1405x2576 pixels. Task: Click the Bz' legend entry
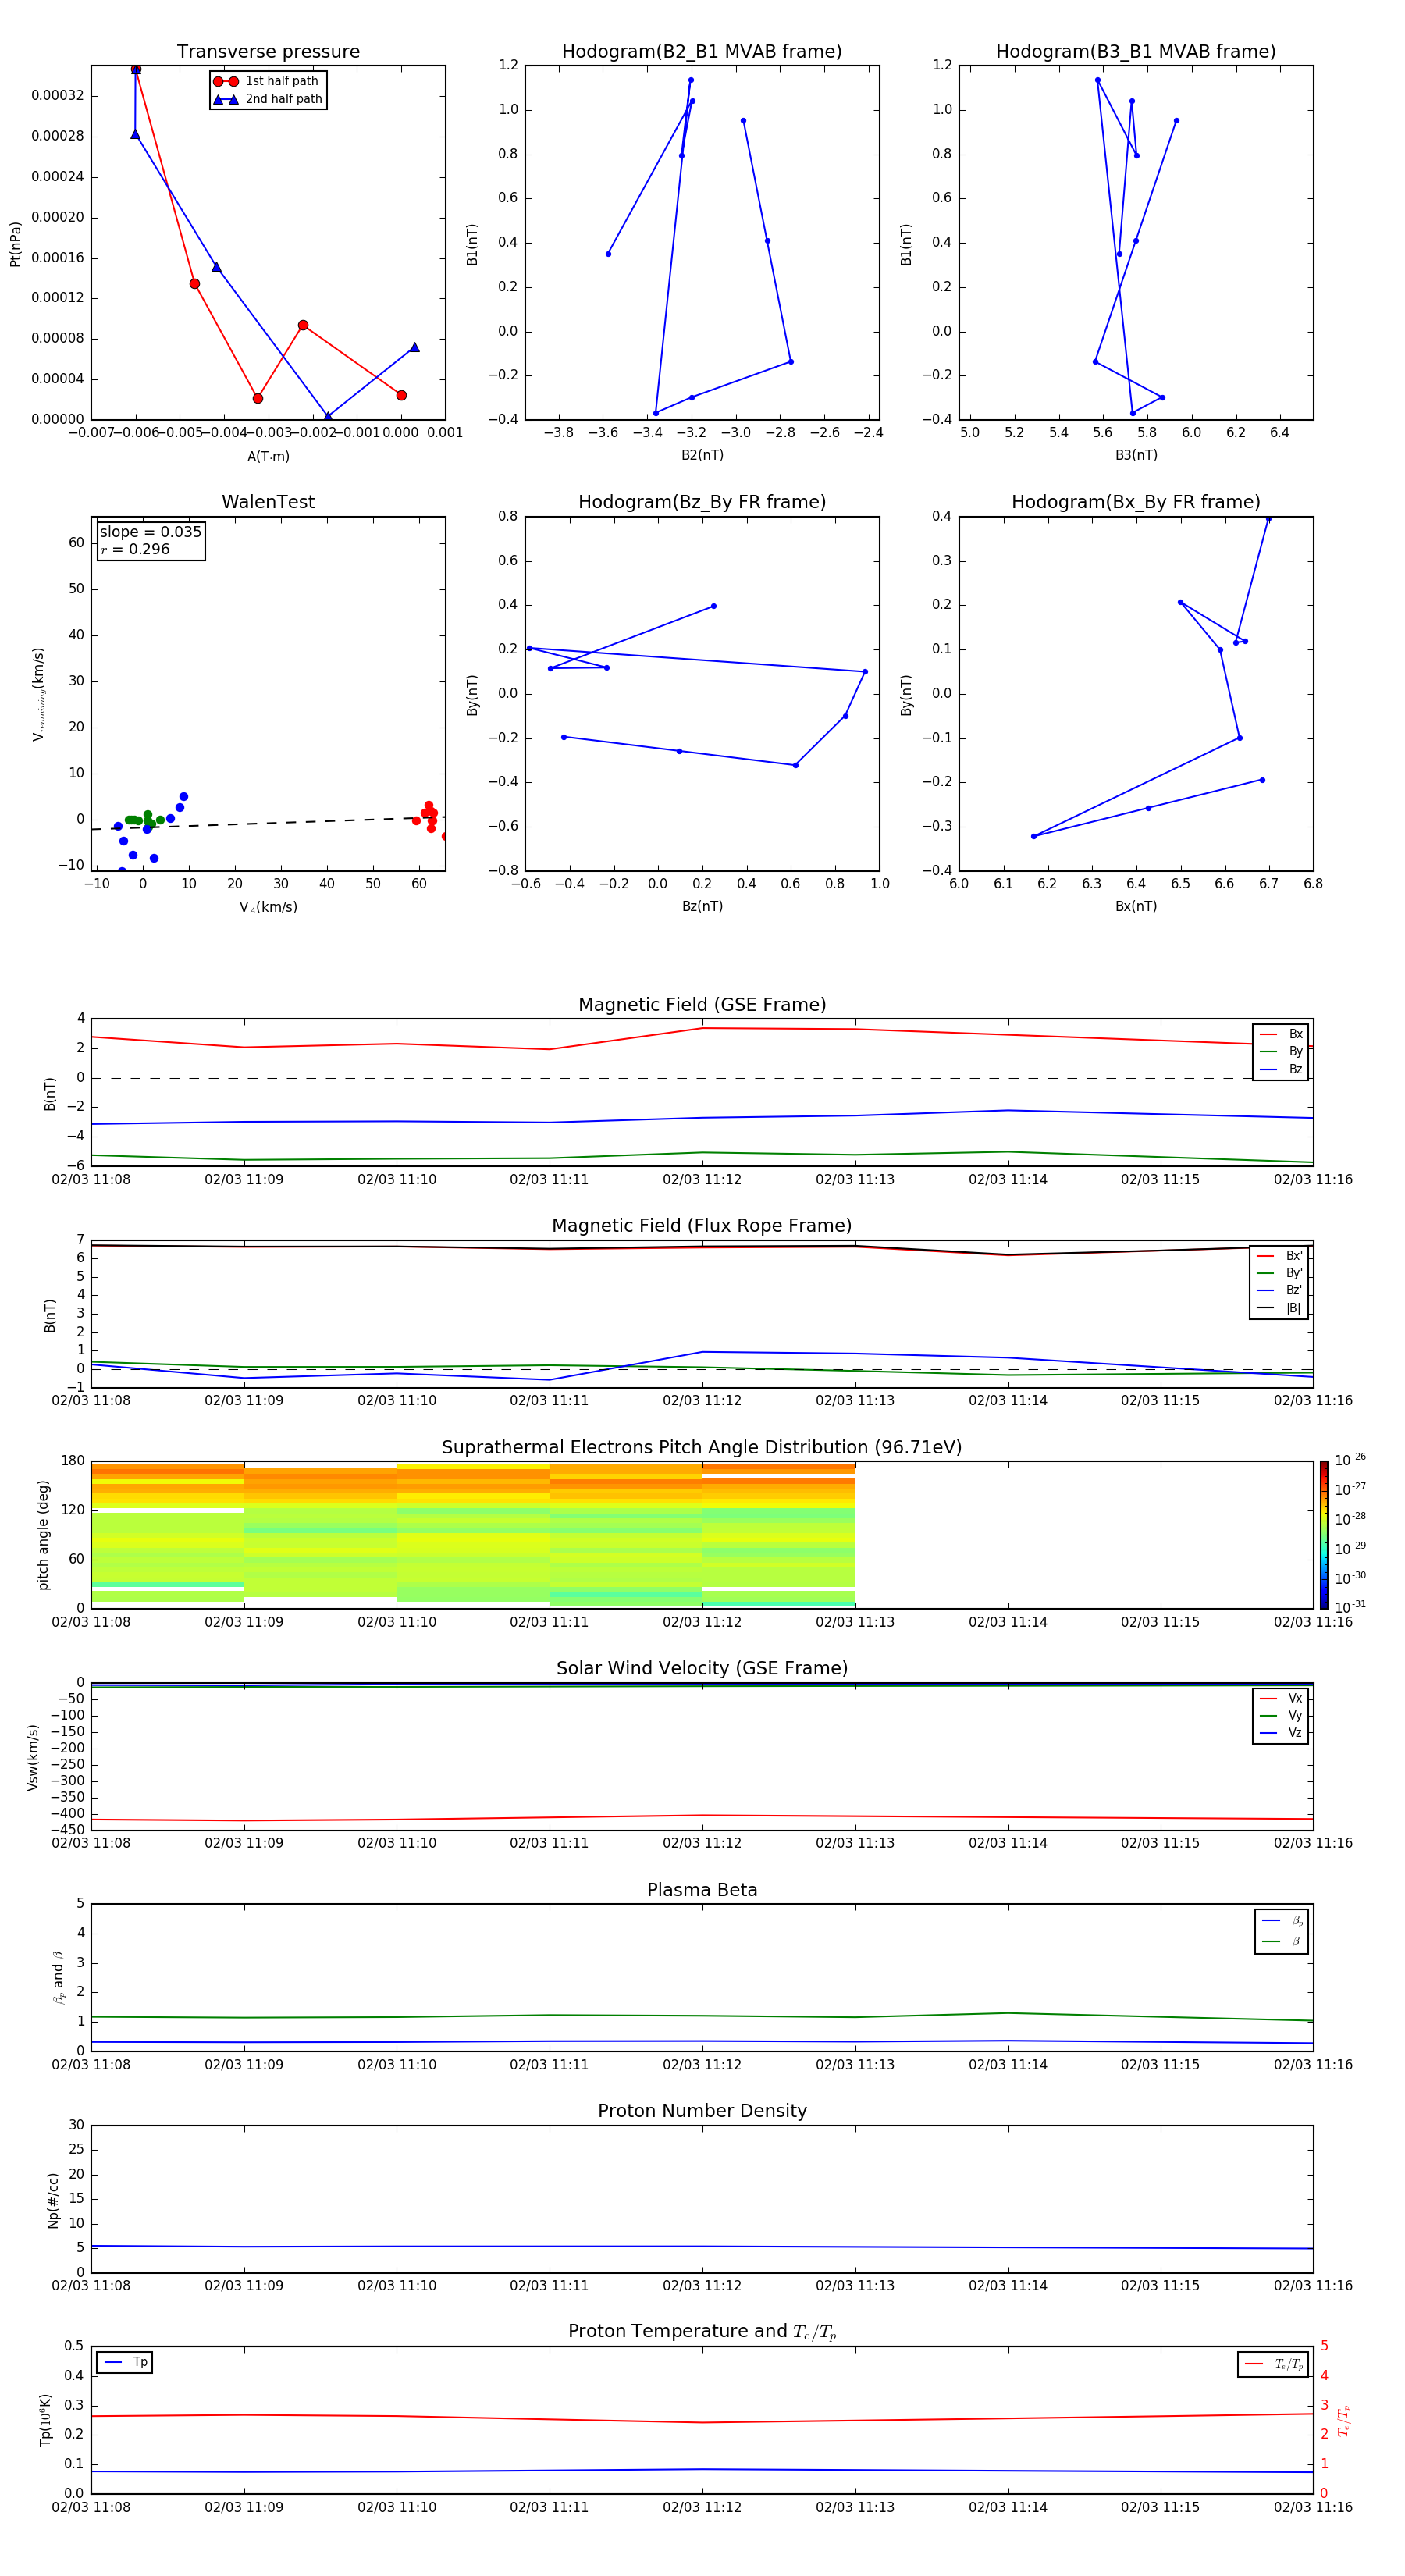click(x=1279, y=1290)
